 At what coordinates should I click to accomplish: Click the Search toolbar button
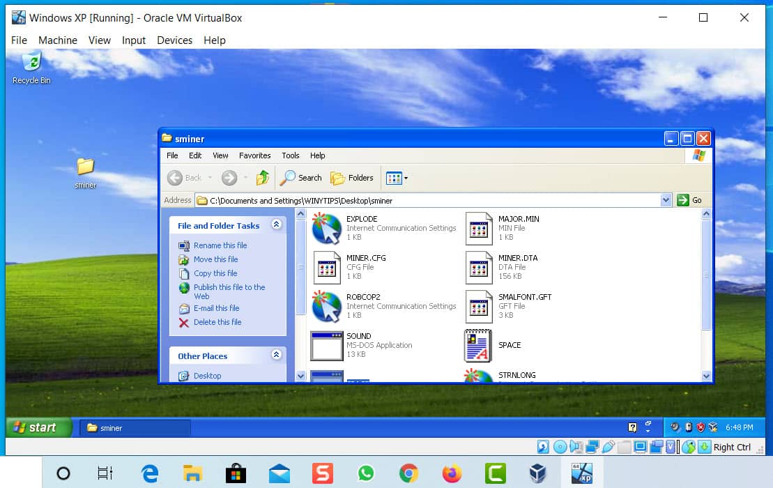click(300, 178)
